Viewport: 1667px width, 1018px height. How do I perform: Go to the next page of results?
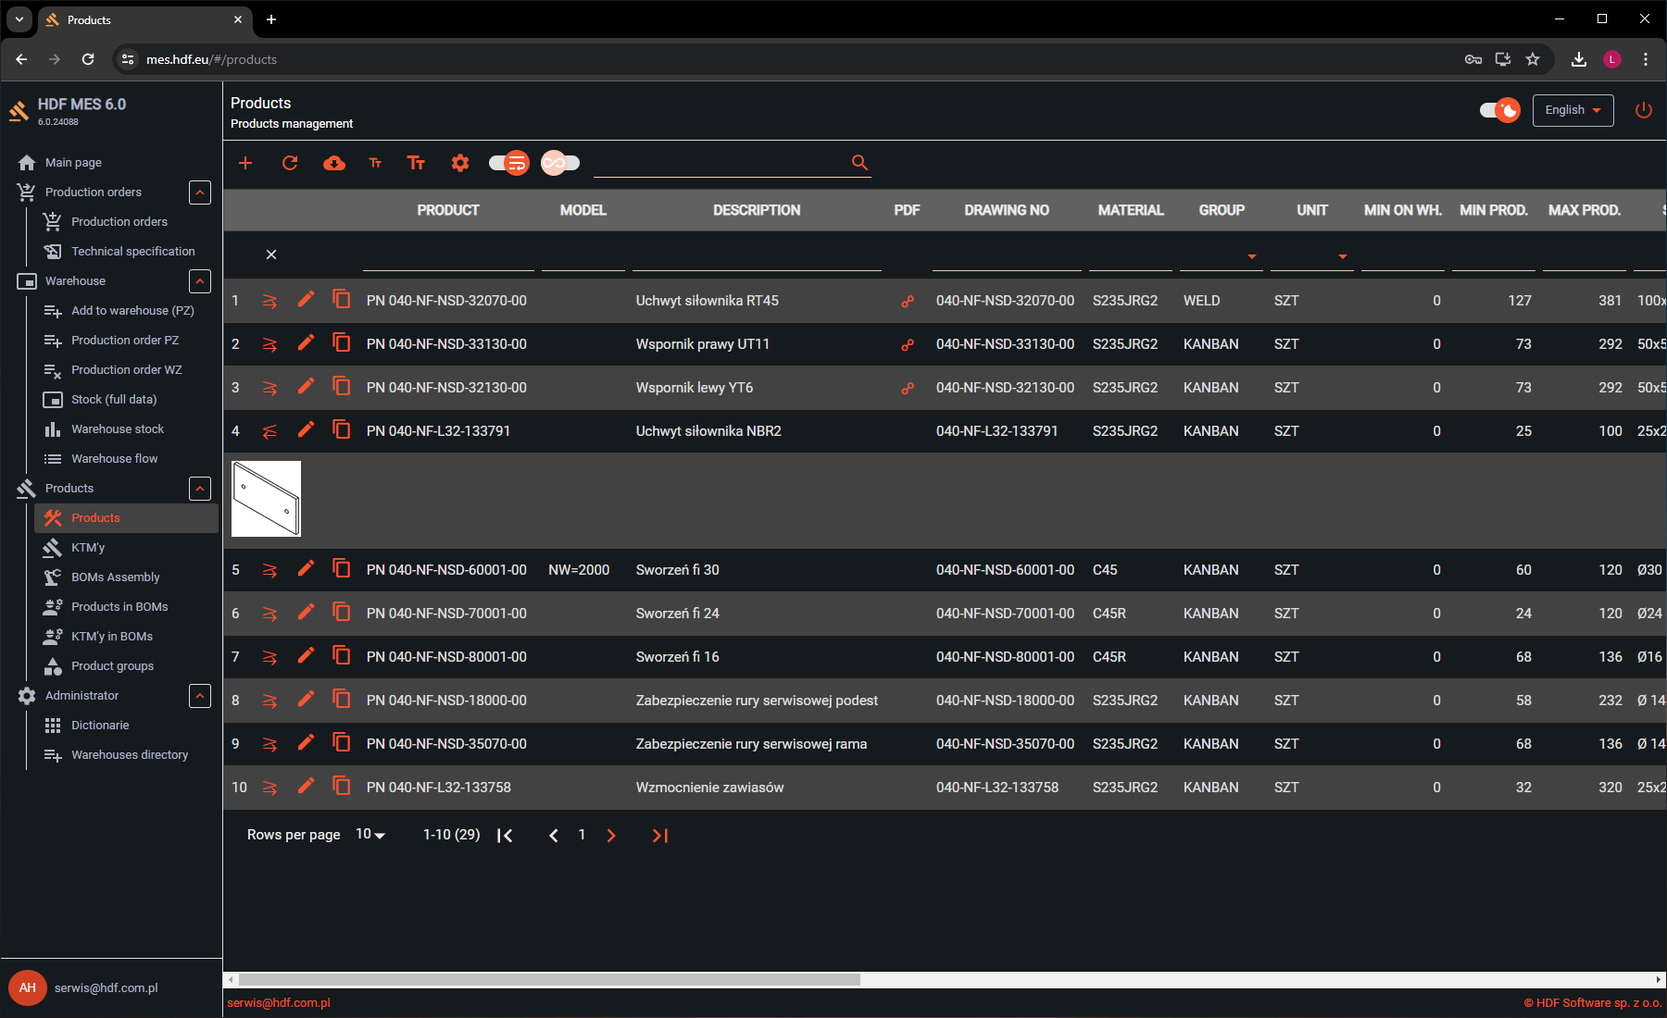611,836
